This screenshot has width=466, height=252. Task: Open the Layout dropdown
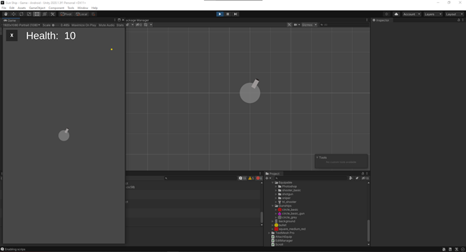point(454,14)
